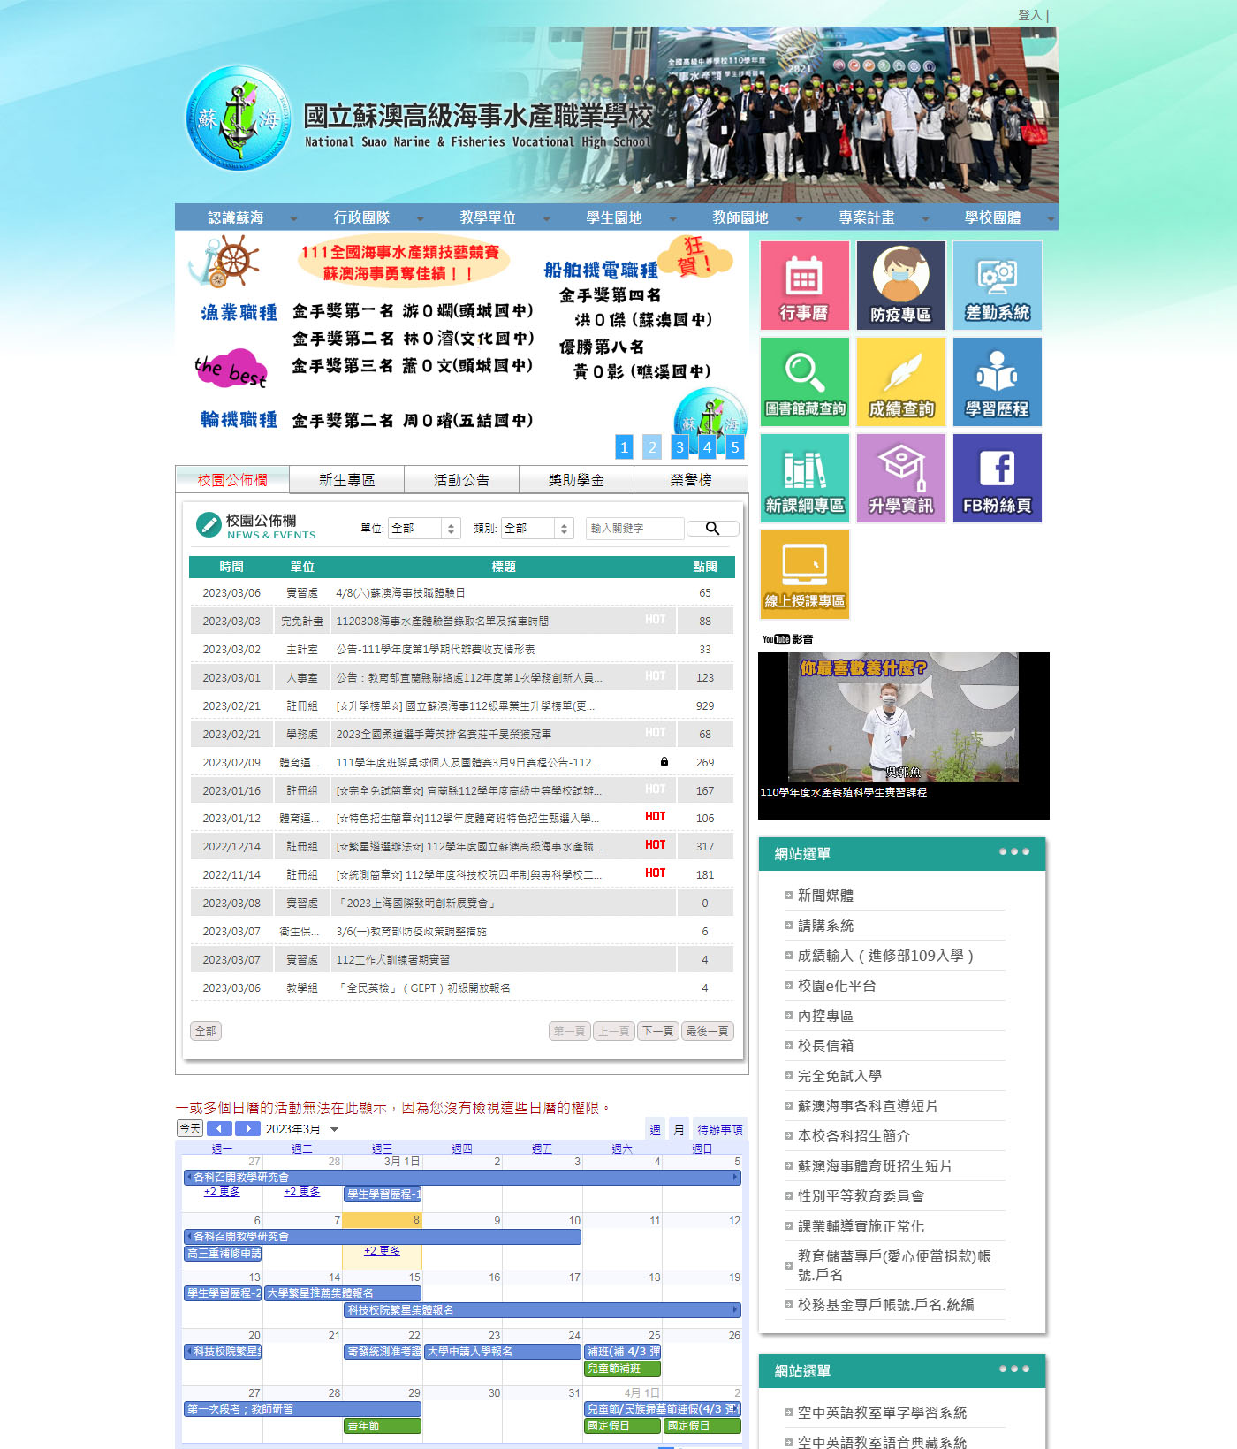
Task: Open the 差勤系統 attendance tile
Action: coord(997,286)
